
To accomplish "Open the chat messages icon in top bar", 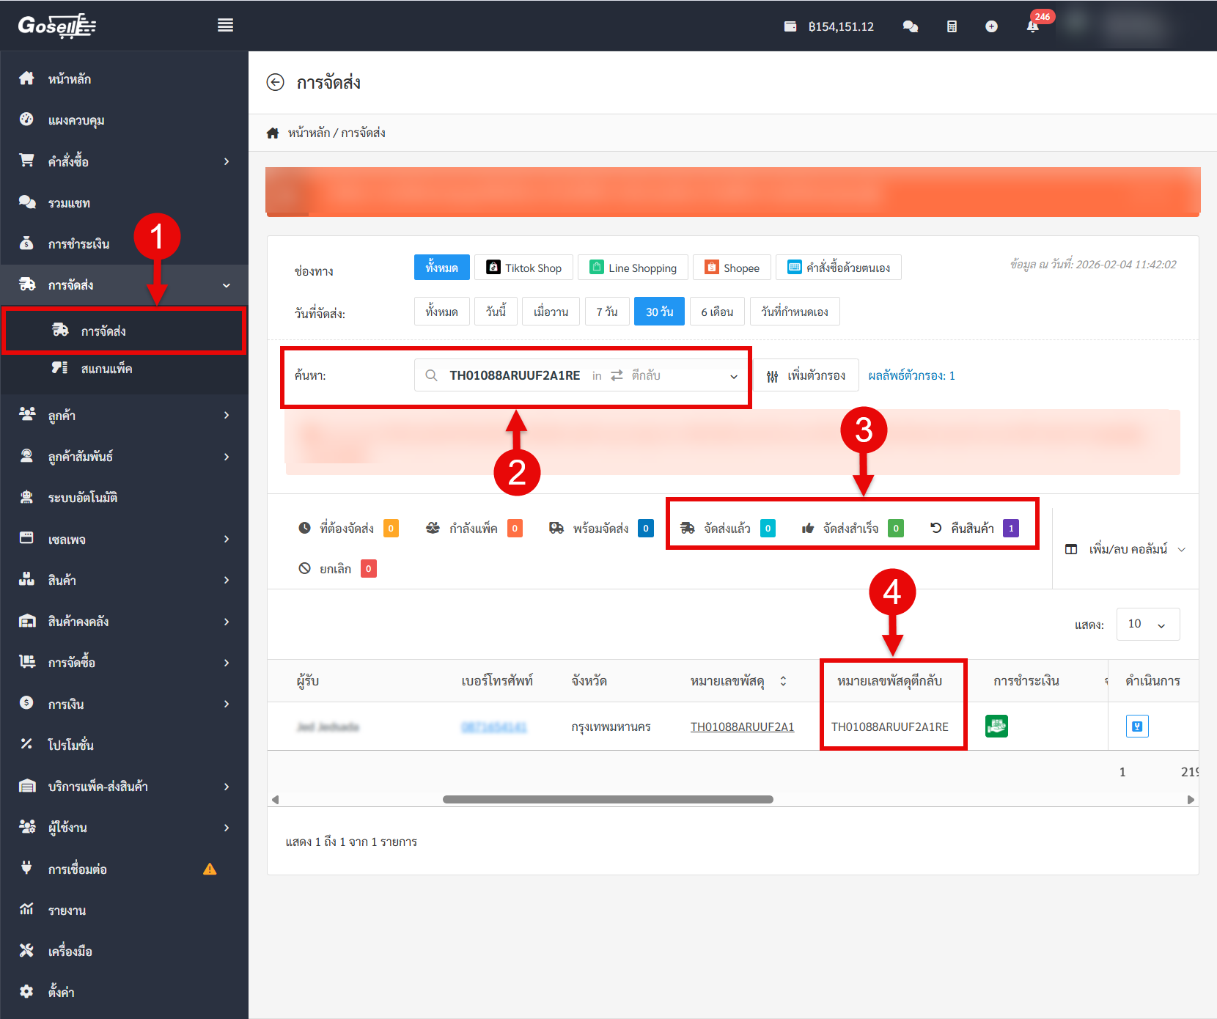I will (x=911, y=26).
